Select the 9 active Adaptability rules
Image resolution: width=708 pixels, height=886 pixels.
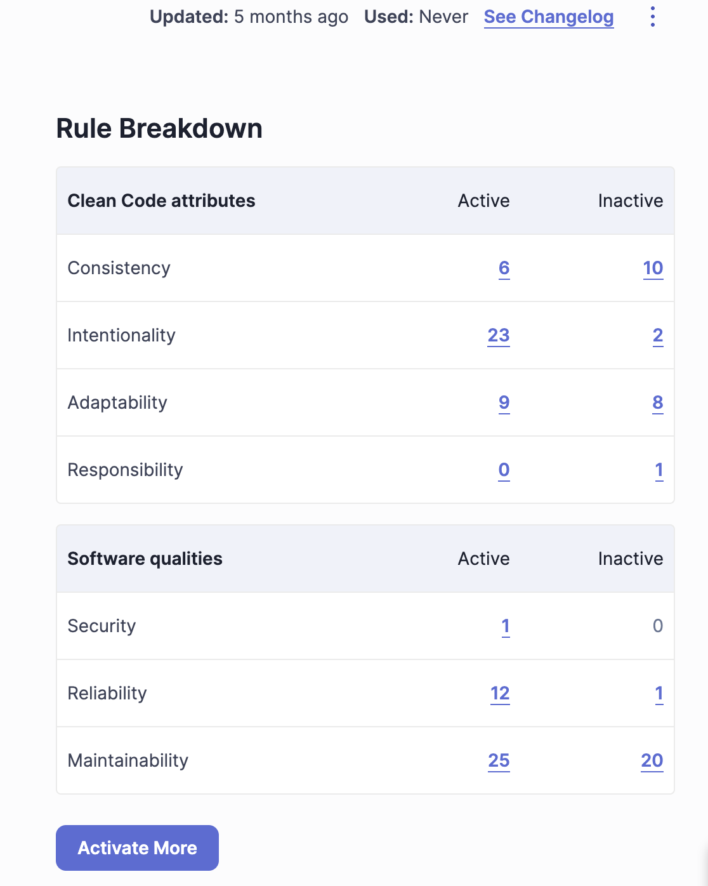click(503, 402)
